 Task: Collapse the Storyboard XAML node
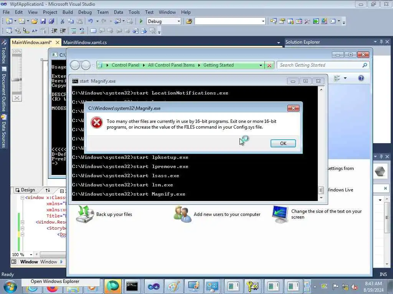coord(22,228)
